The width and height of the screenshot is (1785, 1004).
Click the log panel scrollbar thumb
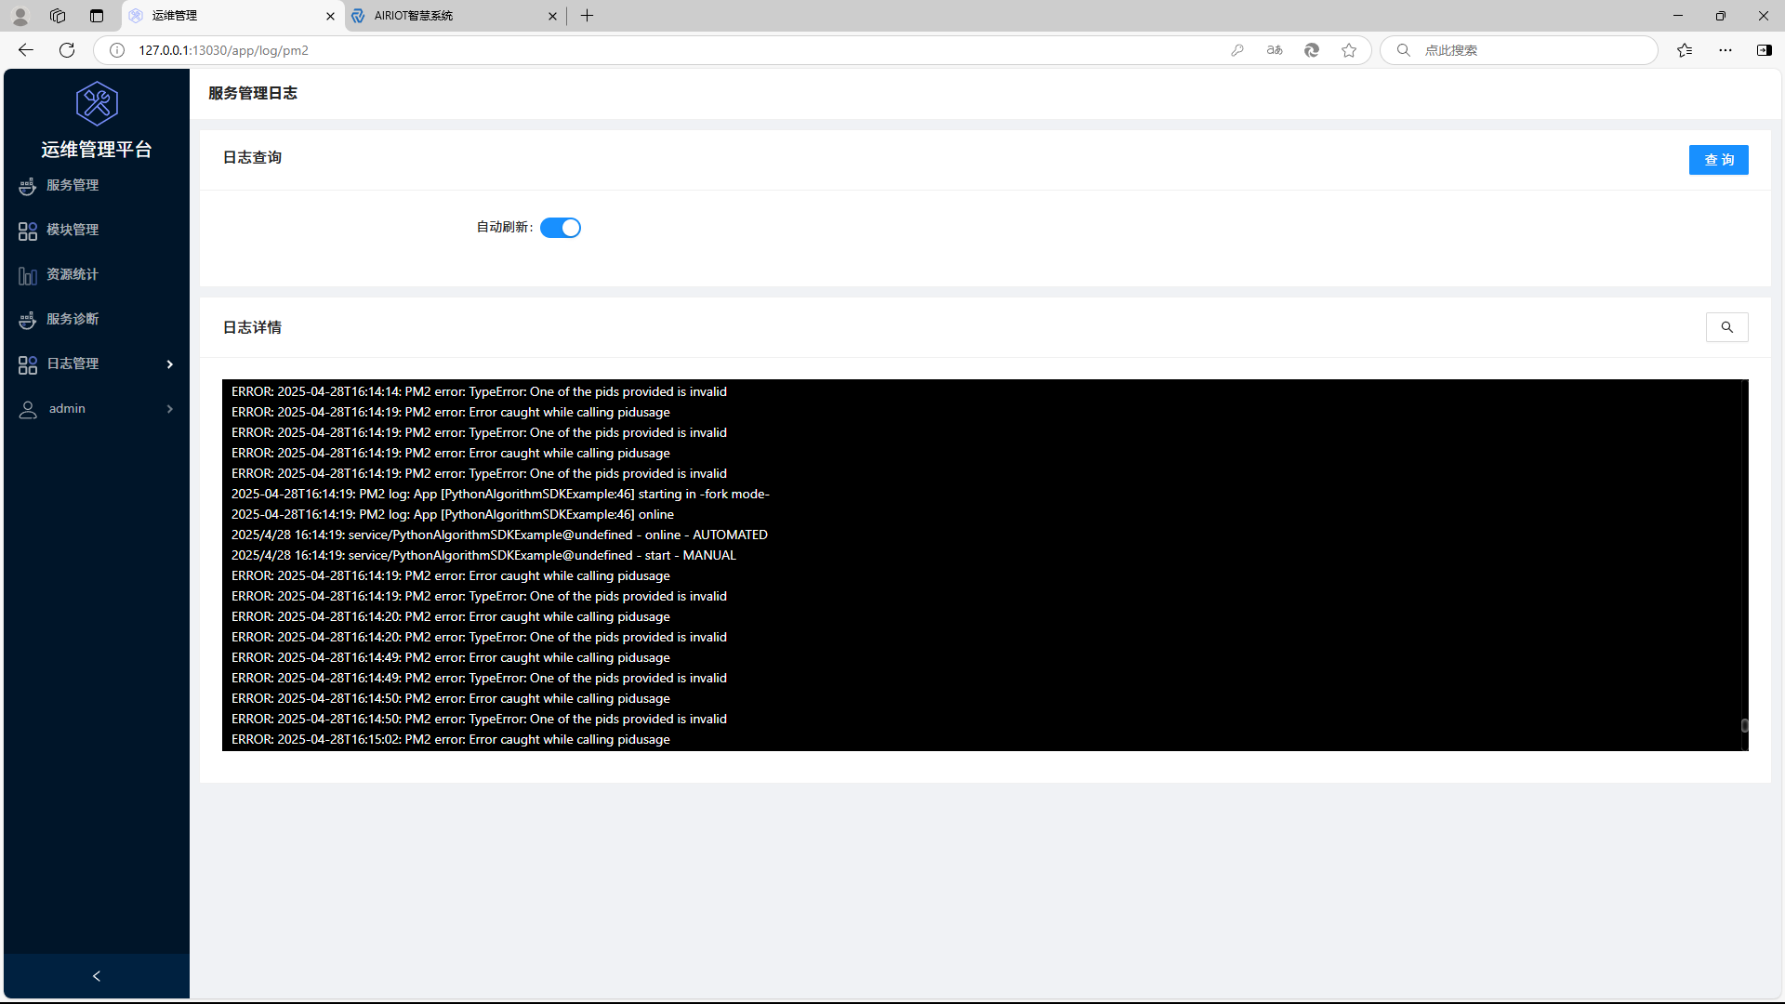[1744, 725]
